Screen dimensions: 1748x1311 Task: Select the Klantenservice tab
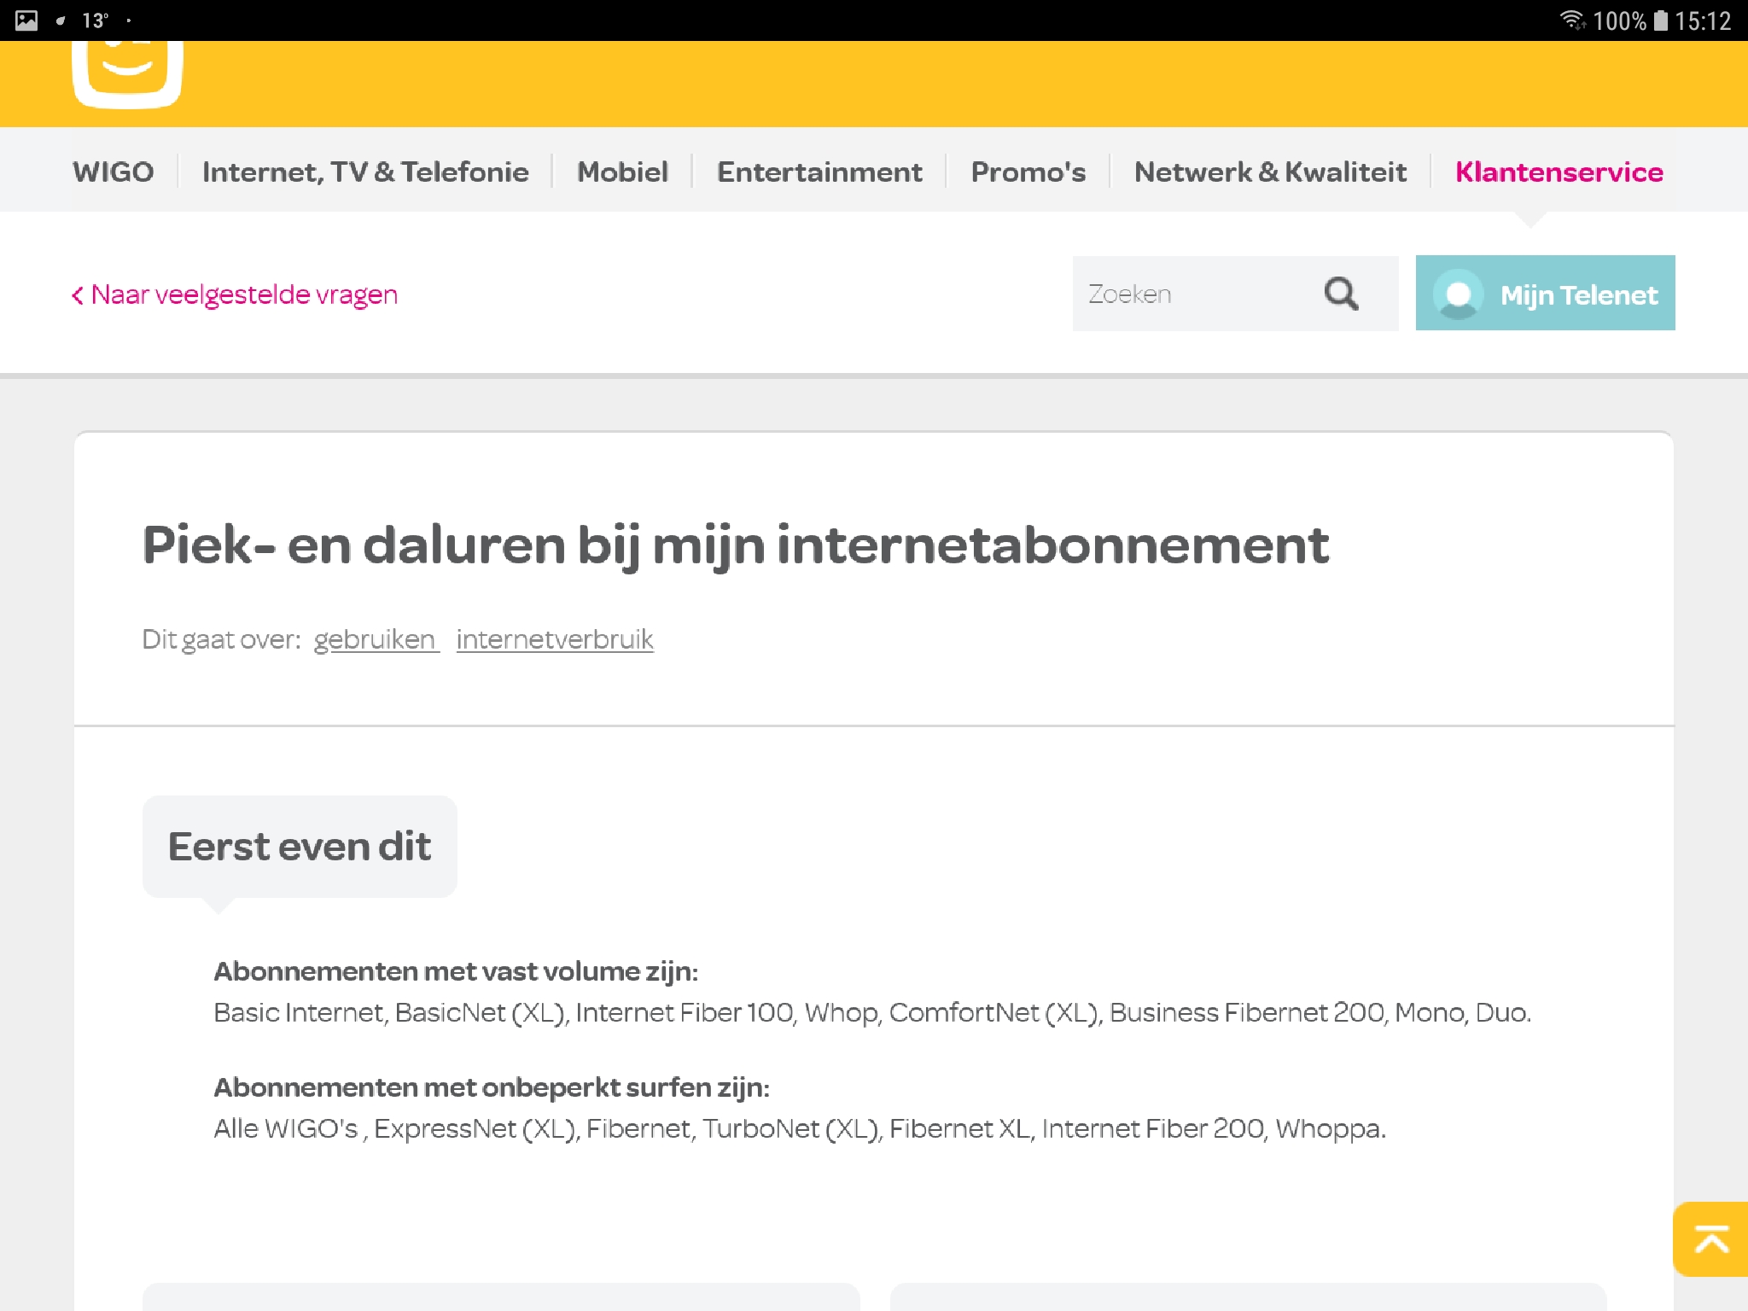click(x=1559, y=172)
